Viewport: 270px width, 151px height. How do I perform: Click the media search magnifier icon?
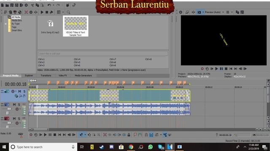pyautogui.click(x=68, y=12)
